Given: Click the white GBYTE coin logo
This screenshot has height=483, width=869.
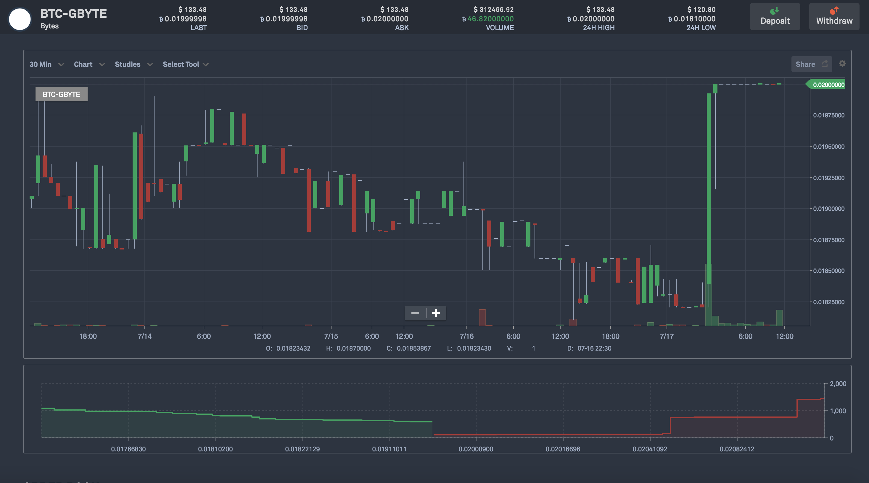Looking at the screenshot, I should (x=20, y=19).
